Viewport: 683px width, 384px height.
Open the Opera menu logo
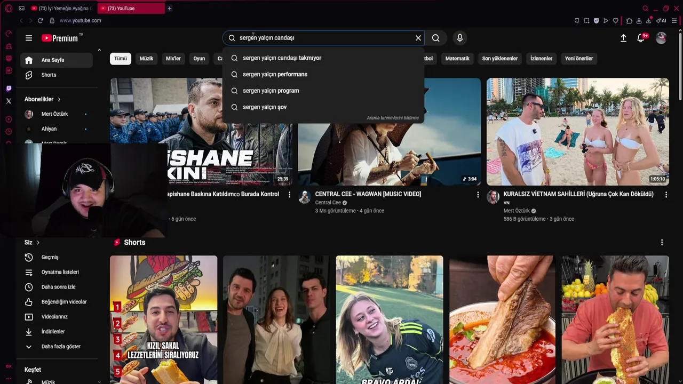[x=9, y=8]
